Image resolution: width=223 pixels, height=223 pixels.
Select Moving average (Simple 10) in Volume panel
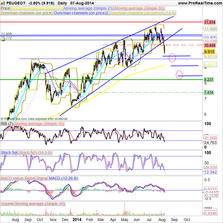[40, 203]
